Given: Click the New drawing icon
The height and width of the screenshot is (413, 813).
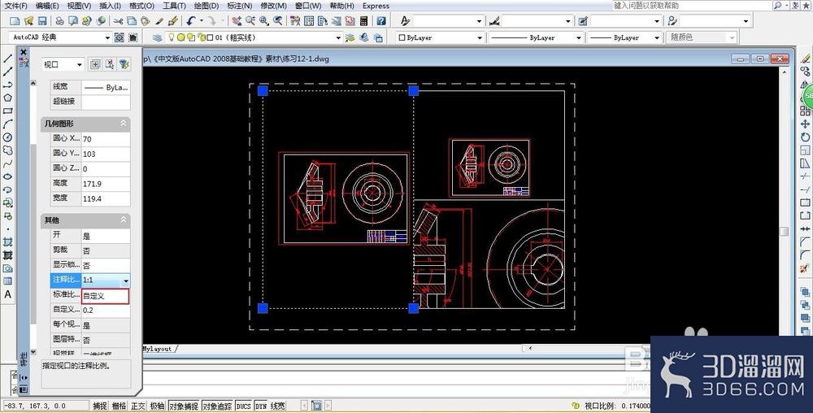Looking at the screenshot, I should coord(15,20).
